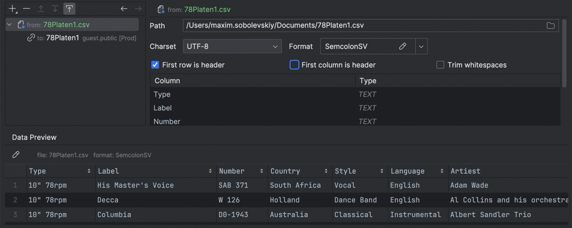Image resolution: width=572 pixels, height=228 pixels.
Task: Enable Trim whitespaces checkbox
Action: coord(440,65)
